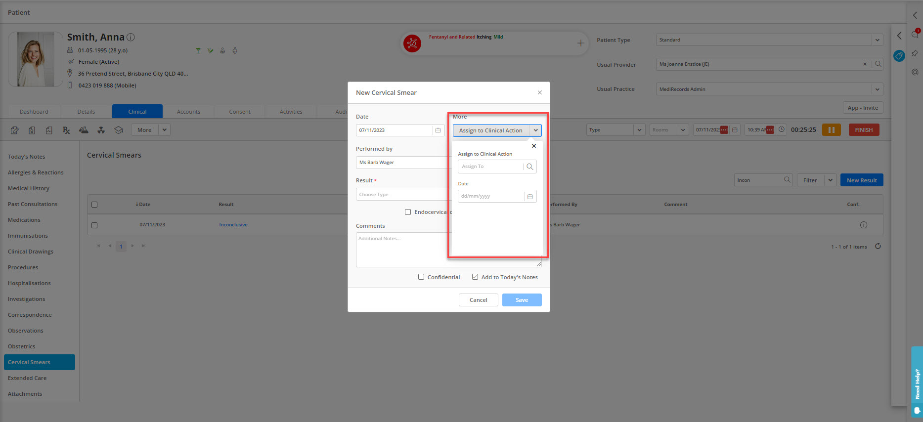Click the pin icon on right sidebar
The width and height of the screenshot is (923, 422).
[x=915, y=53]
